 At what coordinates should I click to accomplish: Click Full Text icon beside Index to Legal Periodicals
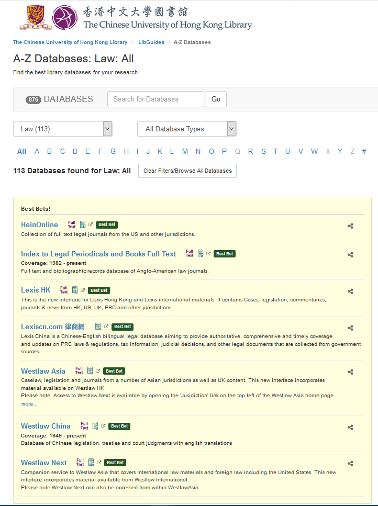pyautogui.click(x=190, y=253)
